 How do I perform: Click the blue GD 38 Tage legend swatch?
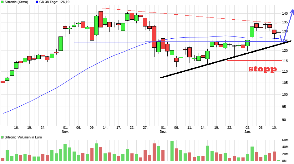click(x=37, y=2)
